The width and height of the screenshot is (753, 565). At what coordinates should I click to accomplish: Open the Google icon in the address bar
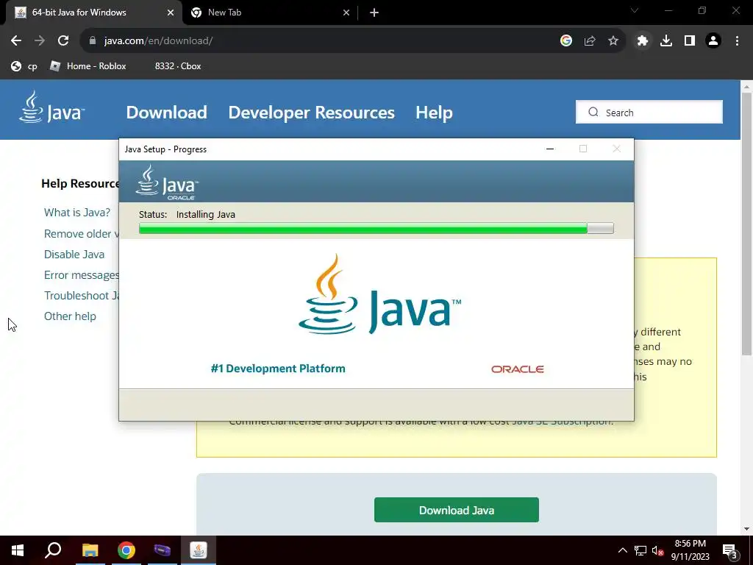pos(566,41)
